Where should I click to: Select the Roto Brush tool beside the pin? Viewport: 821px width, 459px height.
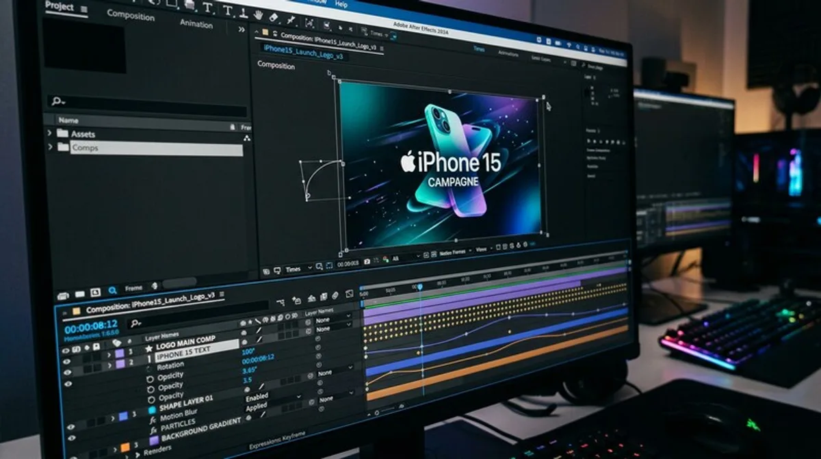point(309,22)
